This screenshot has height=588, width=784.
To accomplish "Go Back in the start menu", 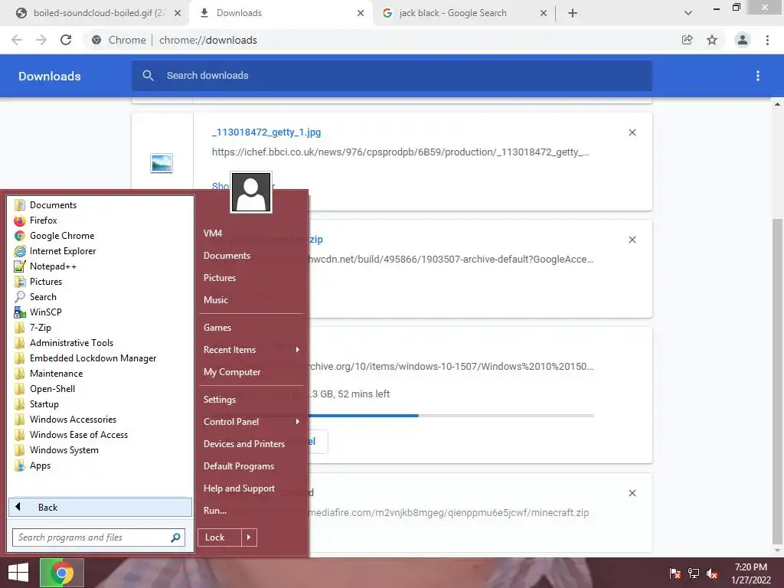I will pos(100,507).
